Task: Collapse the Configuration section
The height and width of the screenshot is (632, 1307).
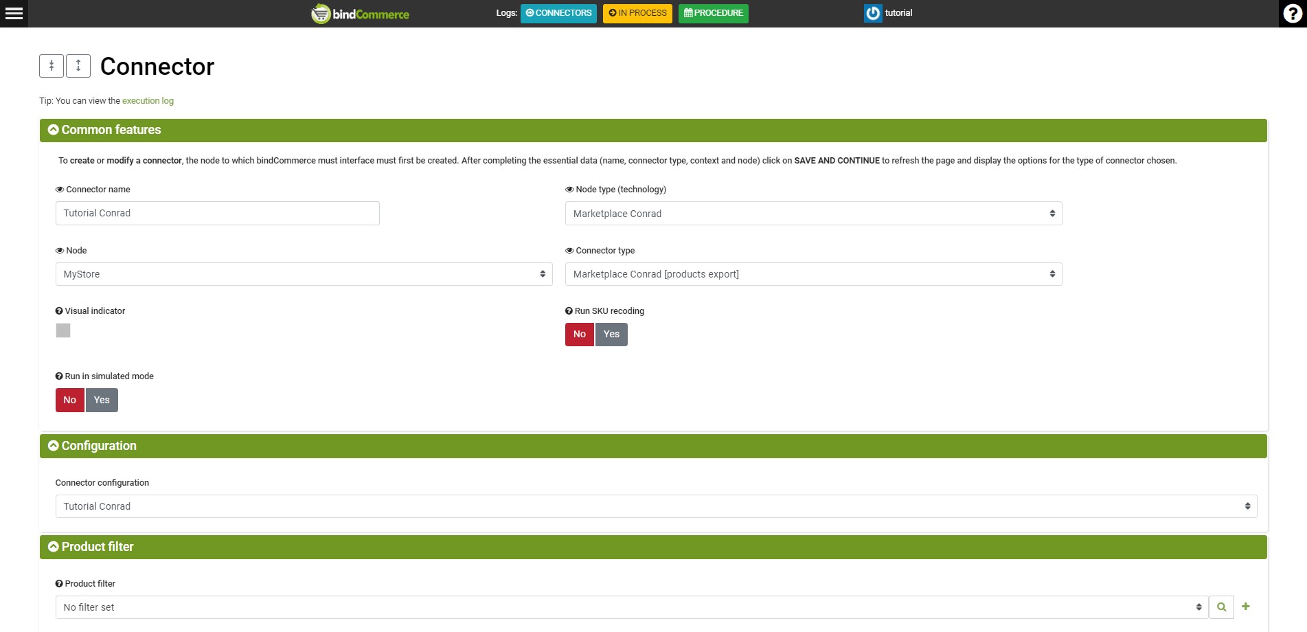Action: [653, 447]
